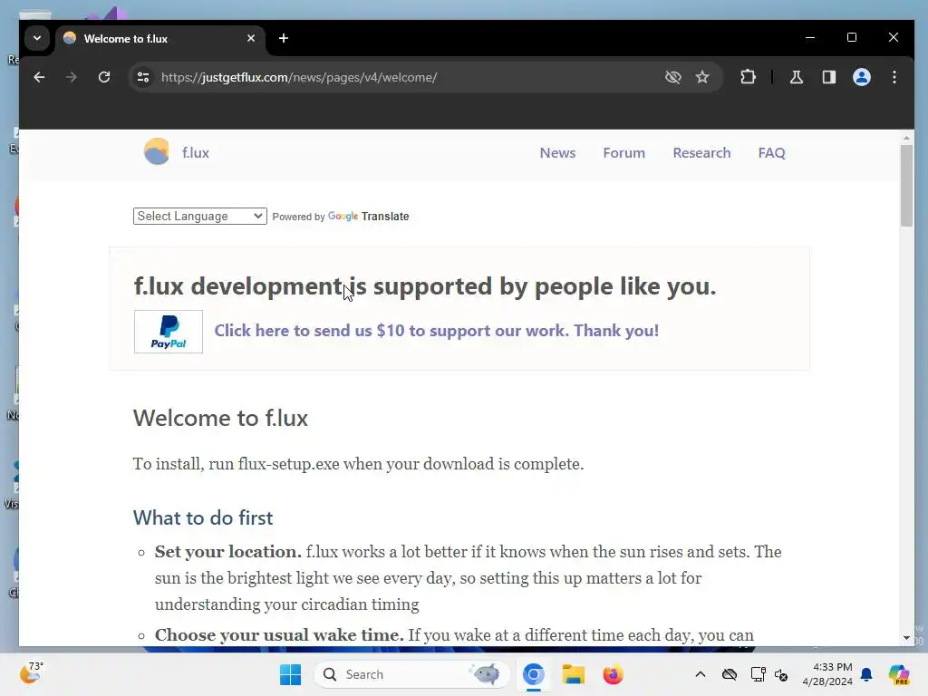Viewport: 928px width, 696px height.
Task: Click the forward navigation arrow
Action: click(71, 77)
